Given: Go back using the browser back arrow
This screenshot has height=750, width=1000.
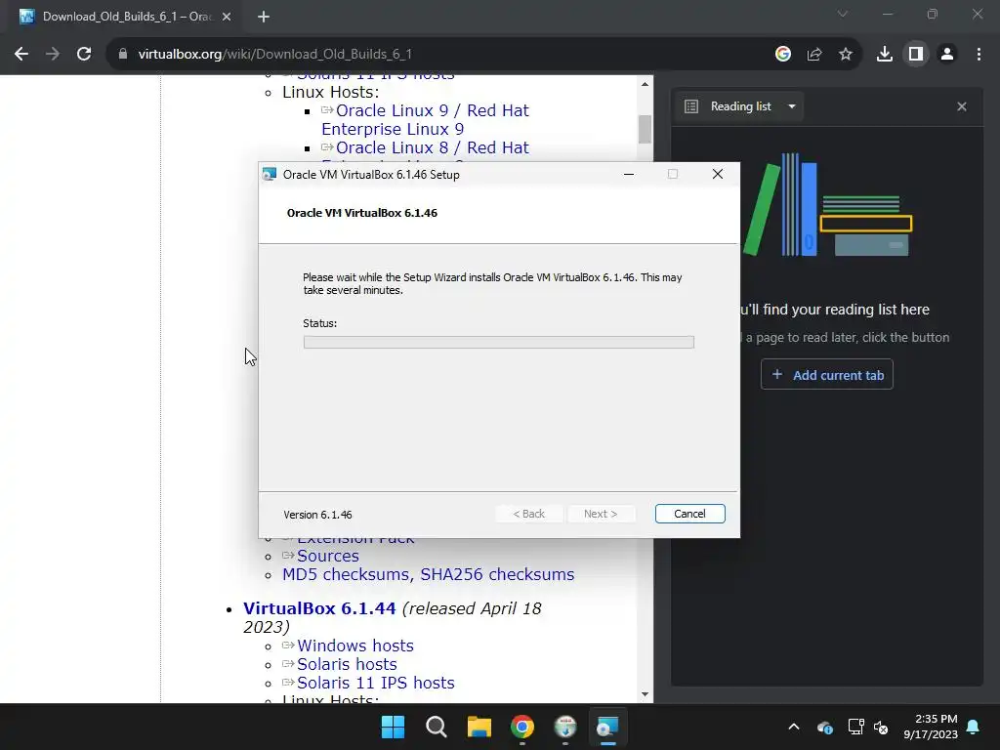Looking at the screenshot, I should [x=21, y=55].
